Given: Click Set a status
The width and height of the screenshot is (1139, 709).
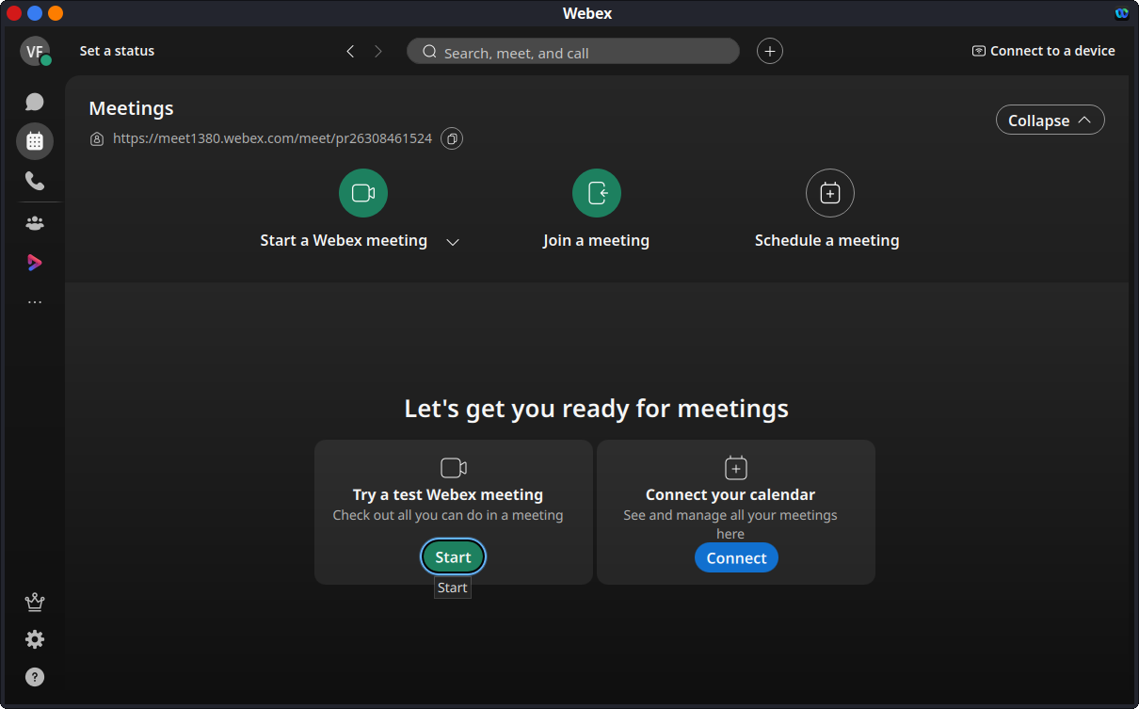Looking at the screenshot, I should tap(117, 51).
